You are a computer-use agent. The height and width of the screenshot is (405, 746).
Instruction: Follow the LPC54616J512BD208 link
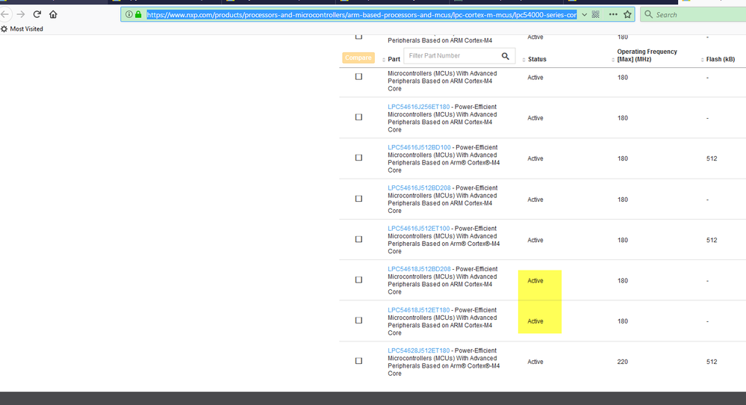coord(419,188)
